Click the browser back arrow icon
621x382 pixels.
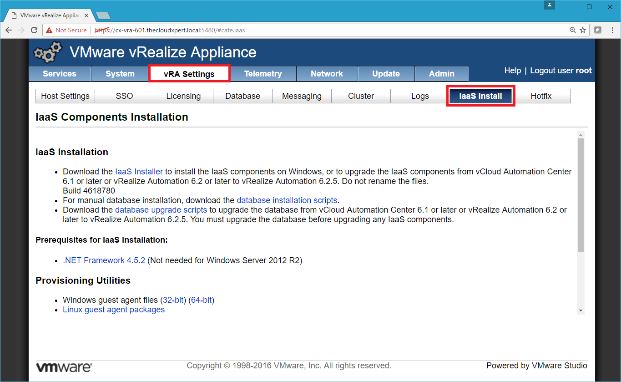pos(9,30)
